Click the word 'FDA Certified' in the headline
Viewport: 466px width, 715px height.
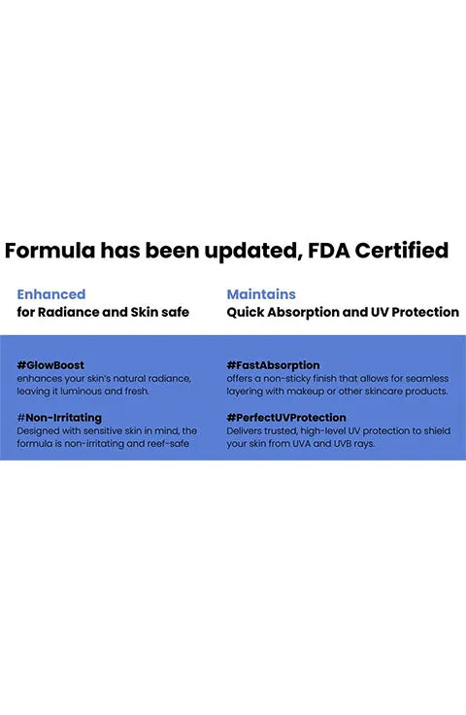pyautogui.click(x=378, y=251)
